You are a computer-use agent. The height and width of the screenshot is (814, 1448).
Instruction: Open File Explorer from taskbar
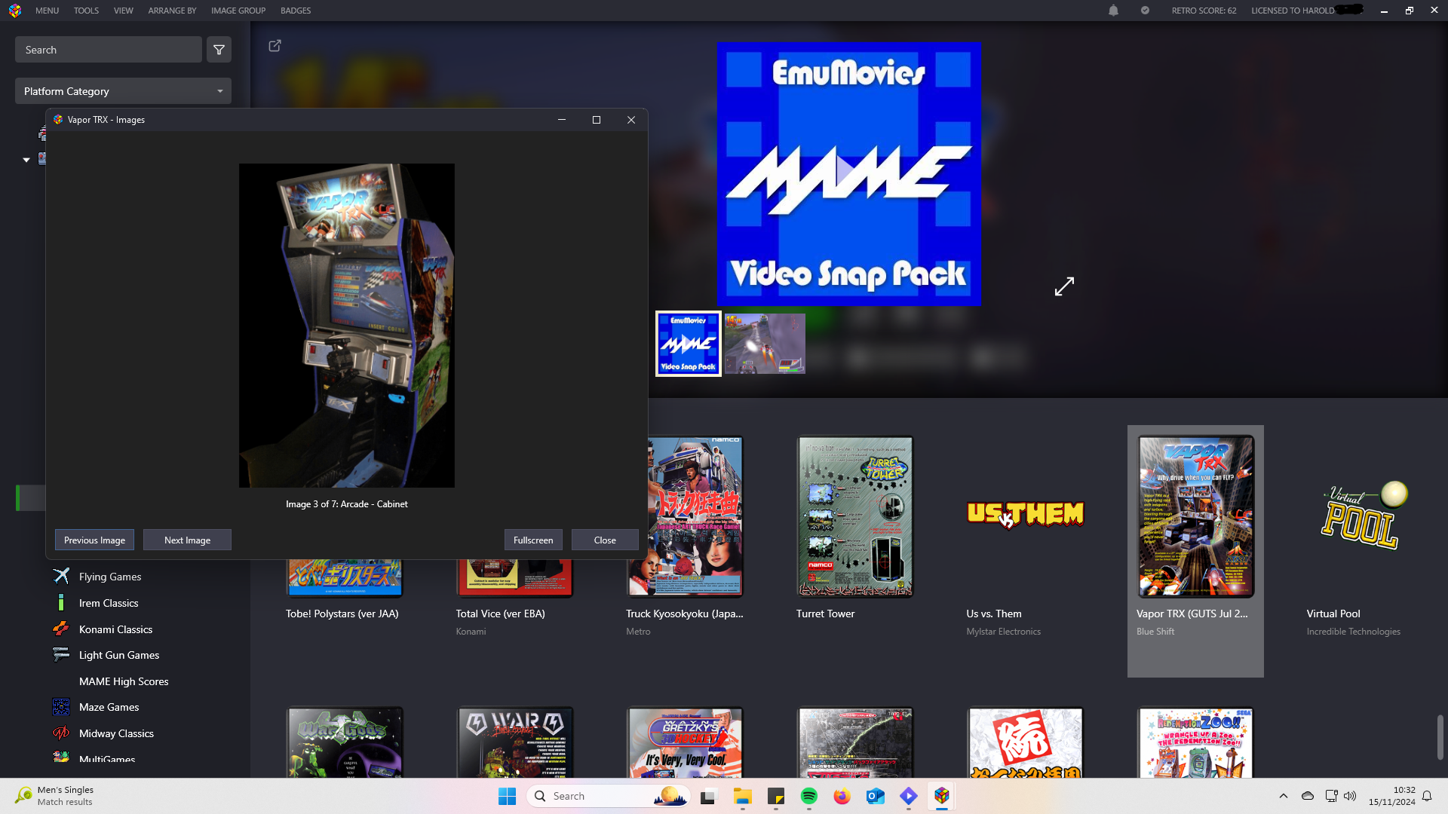[743, 796]
